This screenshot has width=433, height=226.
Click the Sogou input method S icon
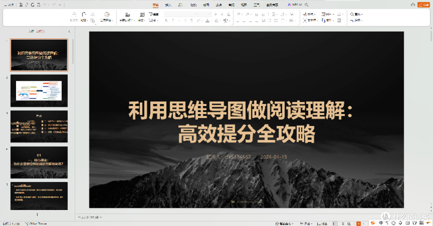(373, 223)
